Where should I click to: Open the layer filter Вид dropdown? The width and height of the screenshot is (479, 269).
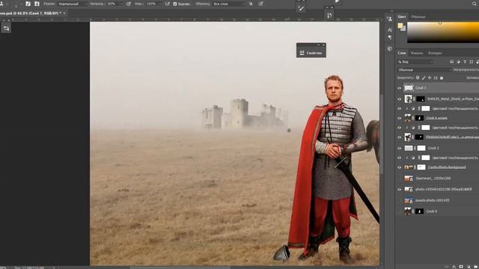click(x=415, y=61)
